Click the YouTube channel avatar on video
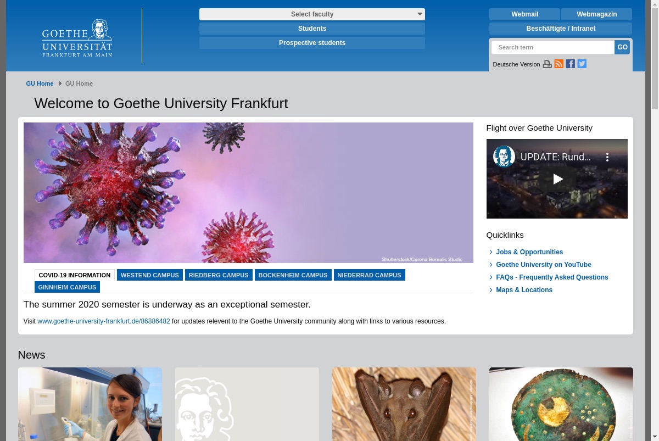The image size is (659, 441). pos(504,157)
